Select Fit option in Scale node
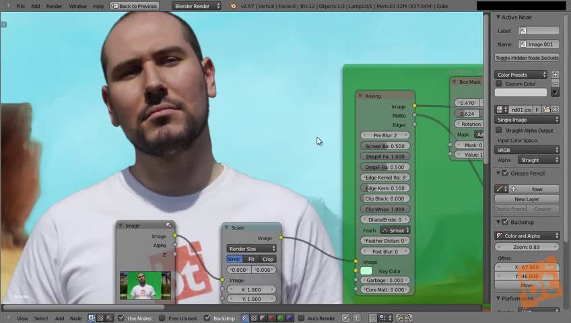Screen dimensions: 571x323 251,259
